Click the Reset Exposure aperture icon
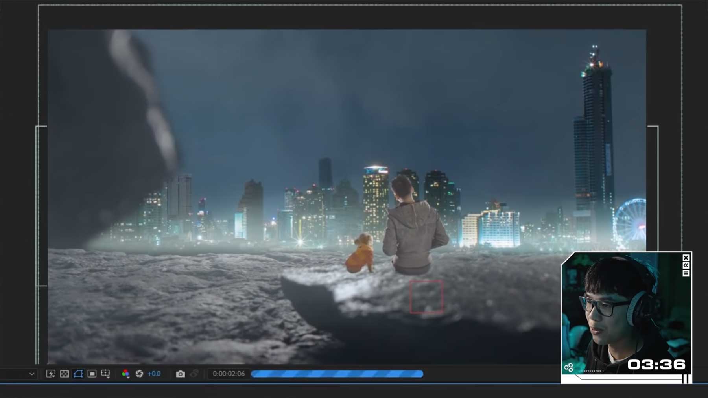This screenshot has height=398, width=708. (x=139, y=374)
